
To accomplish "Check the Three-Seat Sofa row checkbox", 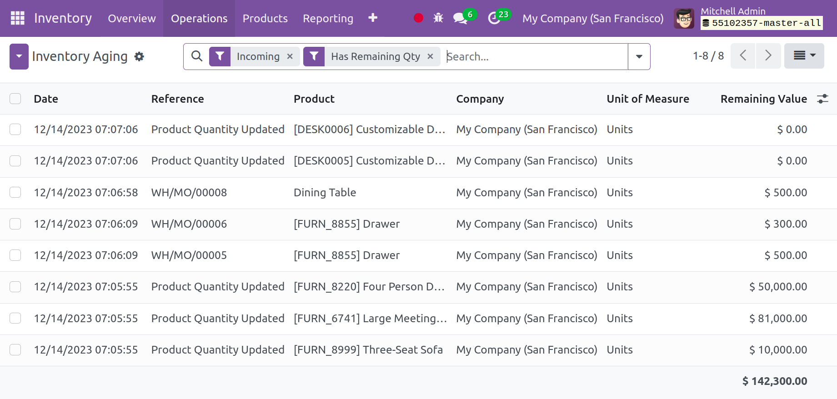I will [x=15, y=350].
